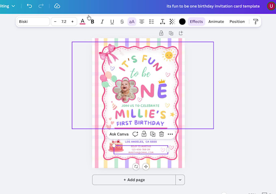Open the Biski font selector
This screenshot has height=194, width=276.
(33, 21)
